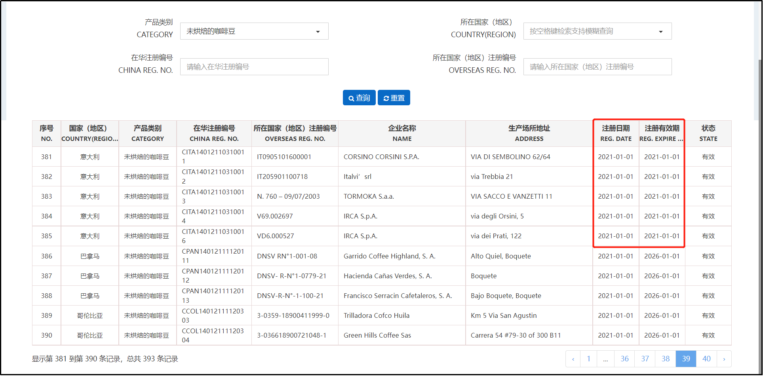Open the 所在国家(地区) COUNTRY dropdown
Viewport: 763px width, 376px height.
pos(597,31)
